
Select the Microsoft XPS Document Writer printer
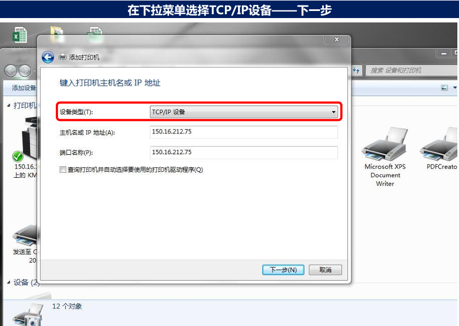(385, 156)
